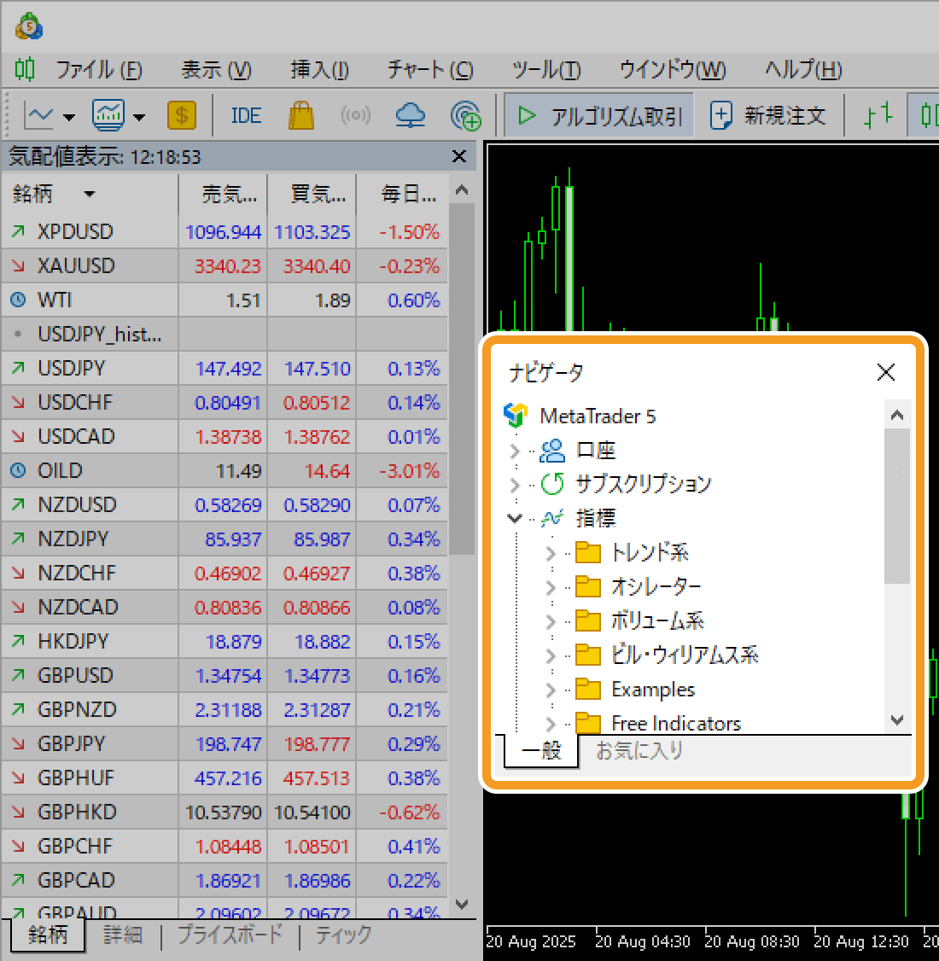This screenshot has width=939, height=961.
Task: Expand the サブスクリプション tree node
Action: click(514, 485)
